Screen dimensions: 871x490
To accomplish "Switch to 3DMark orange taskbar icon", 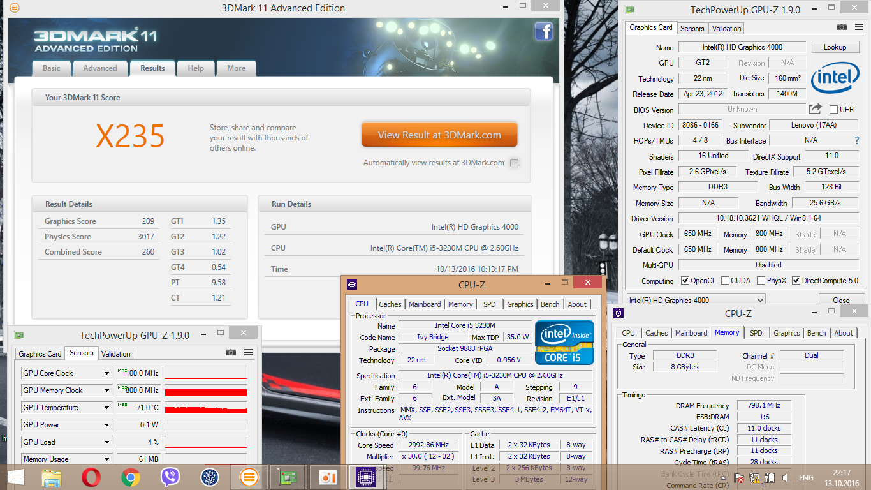I will [249, 477].
